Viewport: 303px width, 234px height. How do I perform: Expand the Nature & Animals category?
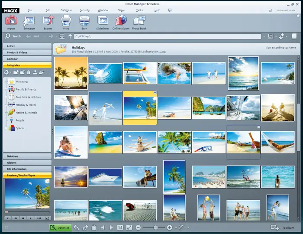6,113
